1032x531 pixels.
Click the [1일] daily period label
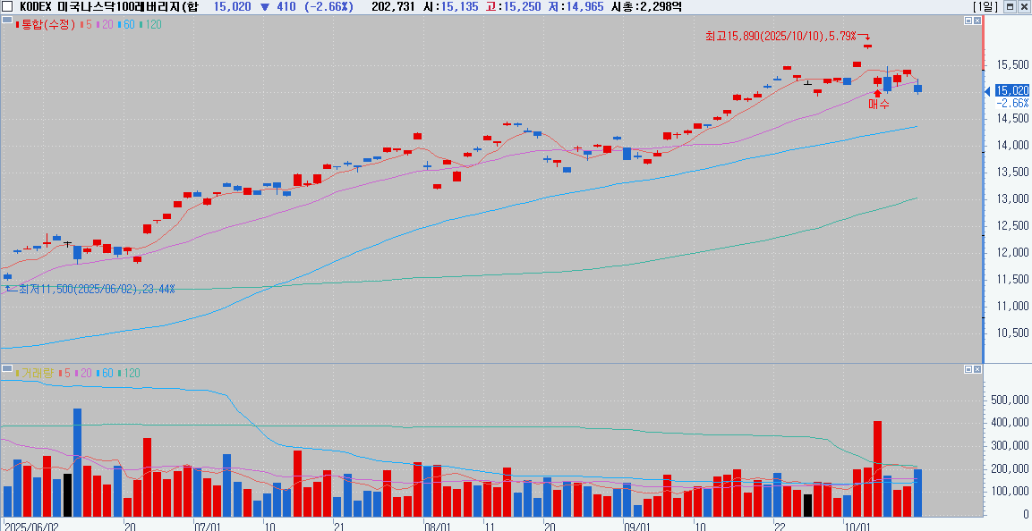click(985, 6)
